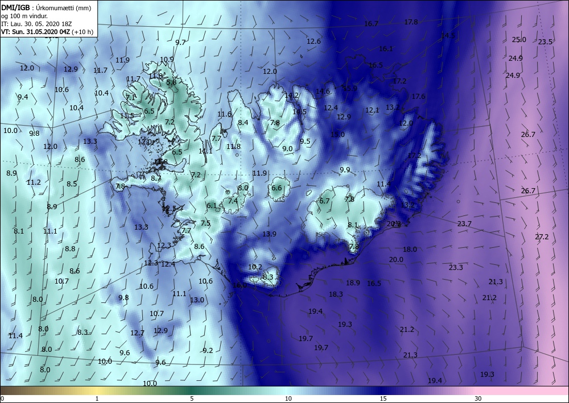Click the map value "7.5"
The height and width of the screenshot is (403, 569).
(205, 223)
